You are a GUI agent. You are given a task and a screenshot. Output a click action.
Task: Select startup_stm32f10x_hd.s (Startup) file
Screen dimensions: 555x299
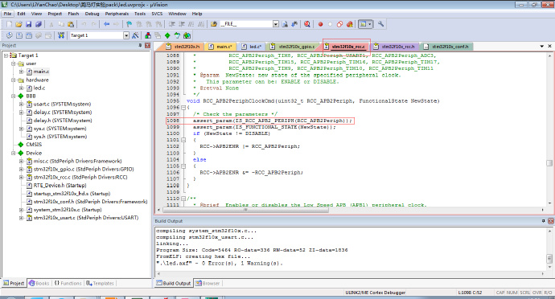point(72,194)
